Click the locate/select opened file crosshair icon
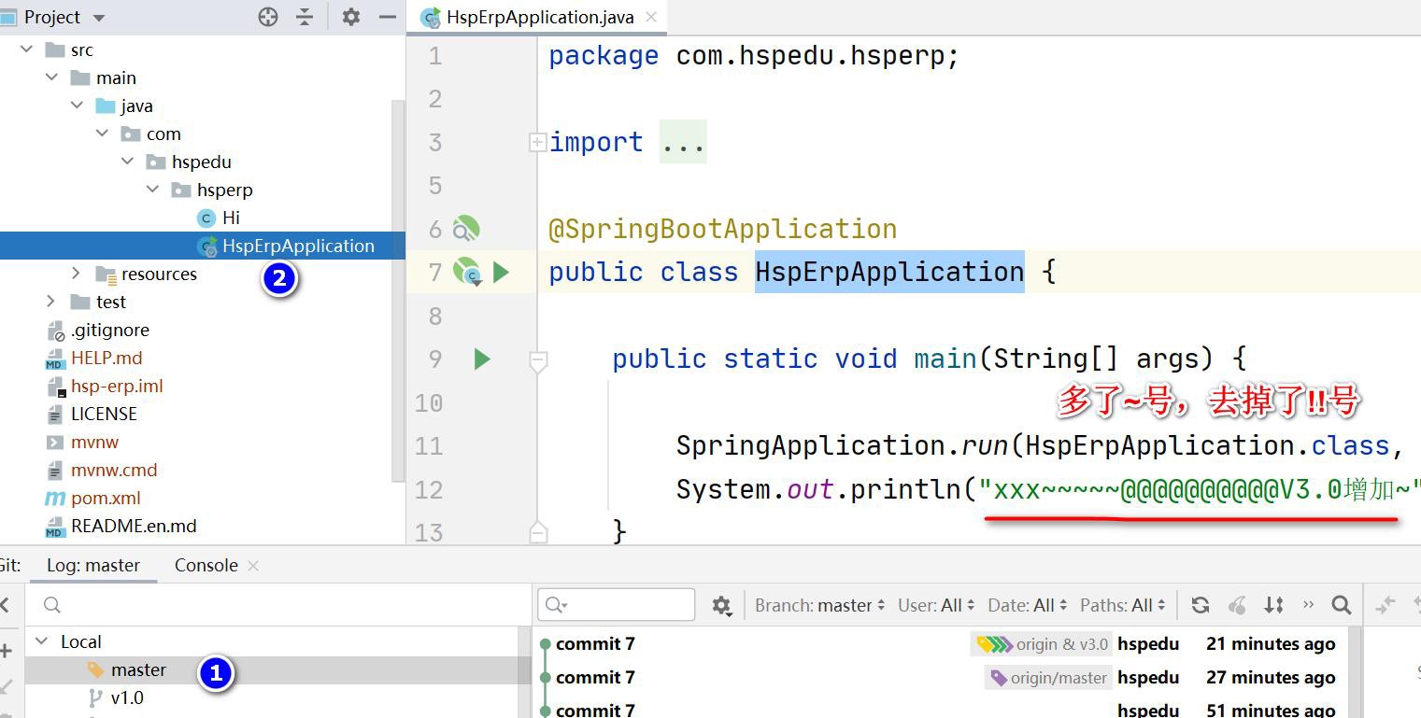Viewport: 1421px width, 718px height. click(268, 17)
